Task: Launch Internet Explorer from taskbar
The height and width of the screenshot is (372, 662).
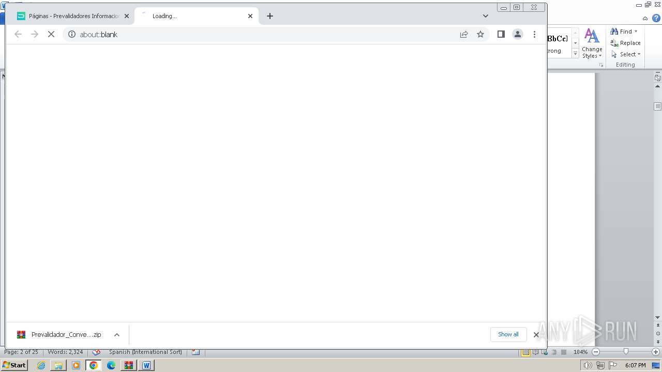Action: click(x=41, y=365)
